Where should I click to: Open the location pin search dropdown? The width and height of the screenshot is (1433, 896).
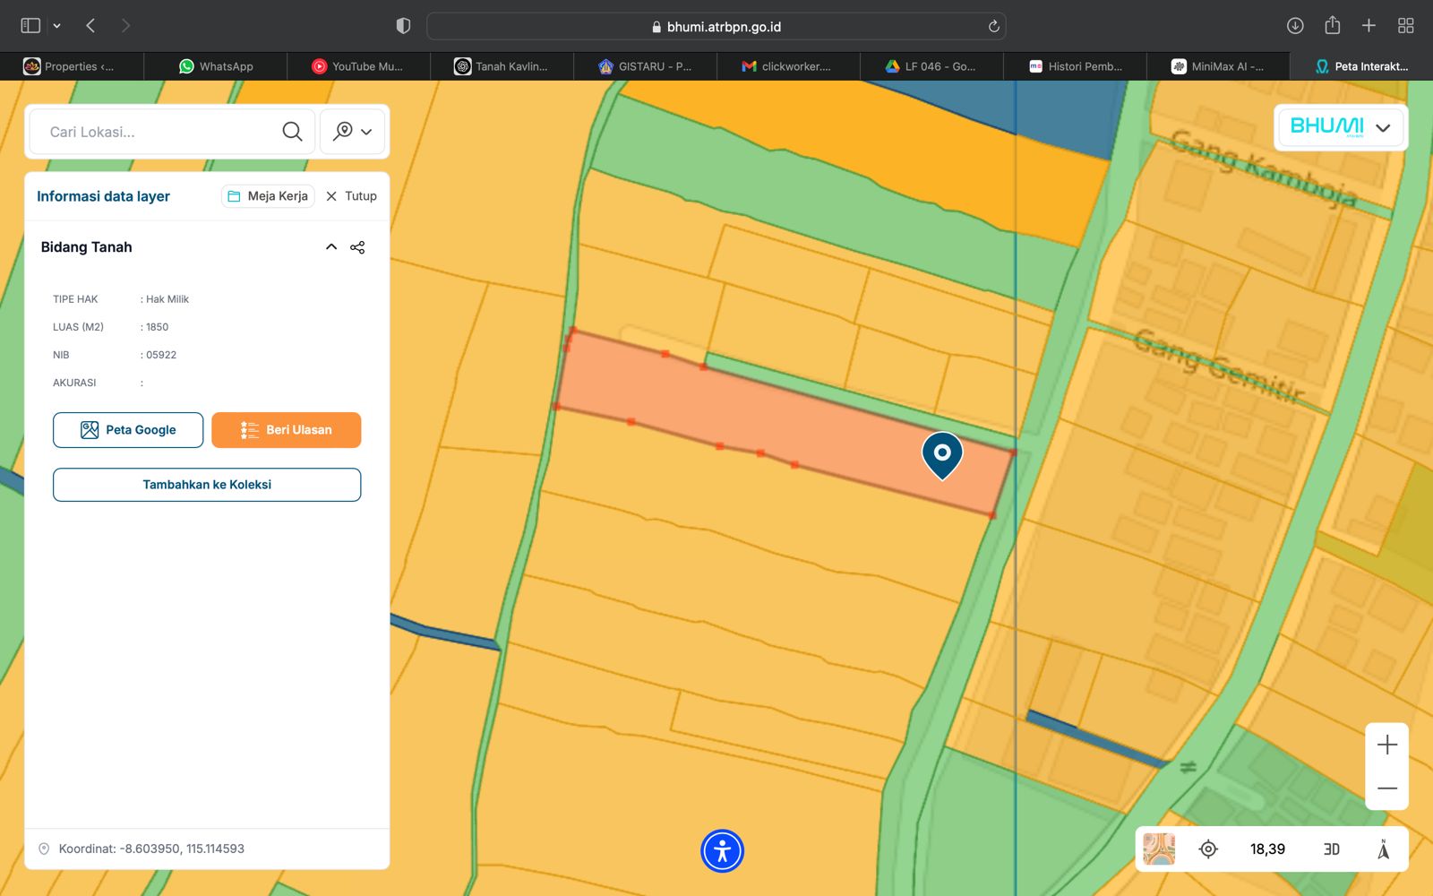353,132
